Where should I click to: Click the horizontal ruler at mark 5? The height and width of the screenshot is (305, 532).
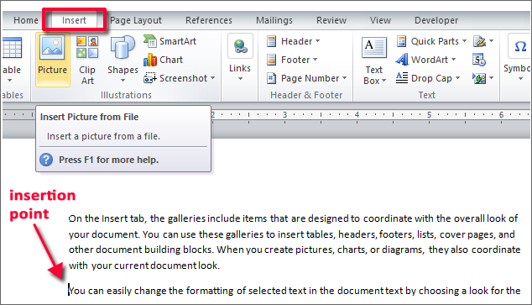click(429, 115)
